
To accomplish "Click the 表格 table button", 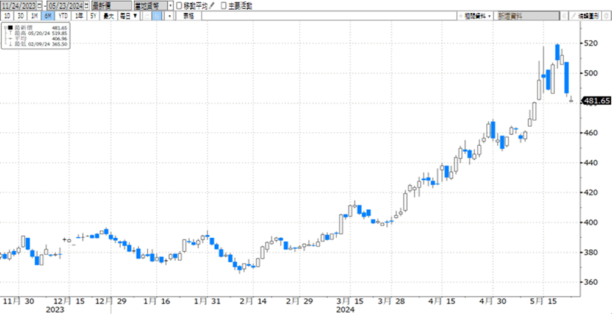I will pyautogui.click(x=188, y=16).
